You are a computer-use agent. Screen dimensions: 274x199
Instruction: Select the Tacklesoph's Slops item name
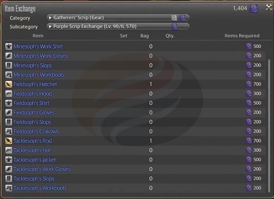33,179
